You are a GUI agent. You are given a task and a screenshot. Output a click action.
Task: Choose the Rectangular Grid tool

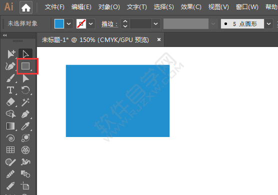(10, 150)
